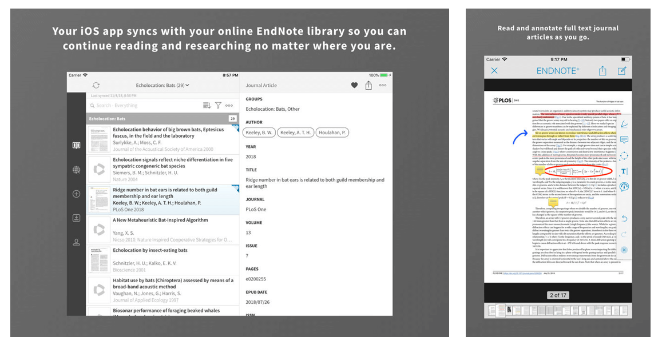Choose the lasso selection annotation tool
This screenshot has width=666, height=349.
pyautogui.click(x=624, y=156)
